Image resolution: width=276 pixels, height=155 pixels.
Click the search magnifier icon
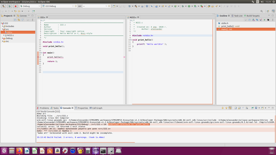pyautogui.click(x=262, y=11)
